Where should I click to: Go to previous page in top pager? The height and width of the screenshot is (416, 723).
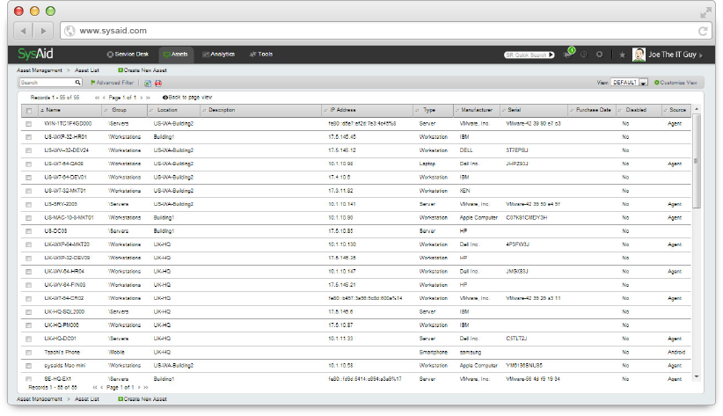click(104, 98)
